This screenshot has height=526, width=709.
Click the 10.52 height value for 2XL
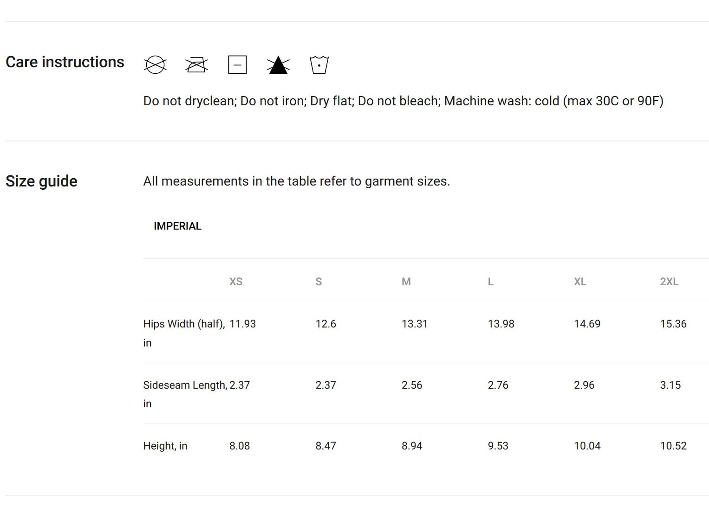673,446
